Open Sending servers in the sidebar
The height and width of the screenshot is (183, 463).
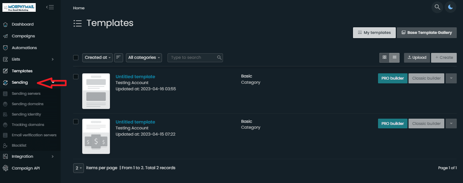[26, 93]
